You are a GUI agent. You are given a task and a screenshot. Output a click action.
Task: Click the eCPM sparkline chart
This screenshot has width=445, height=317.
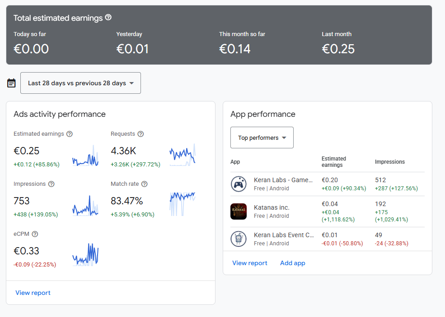(85, 255)
